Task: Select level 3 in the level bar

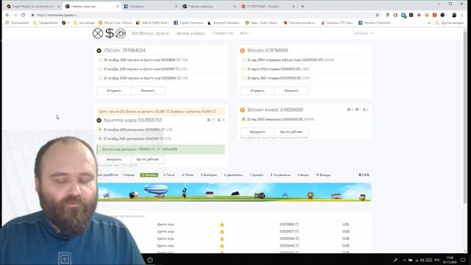Action: tap(169, 175)
